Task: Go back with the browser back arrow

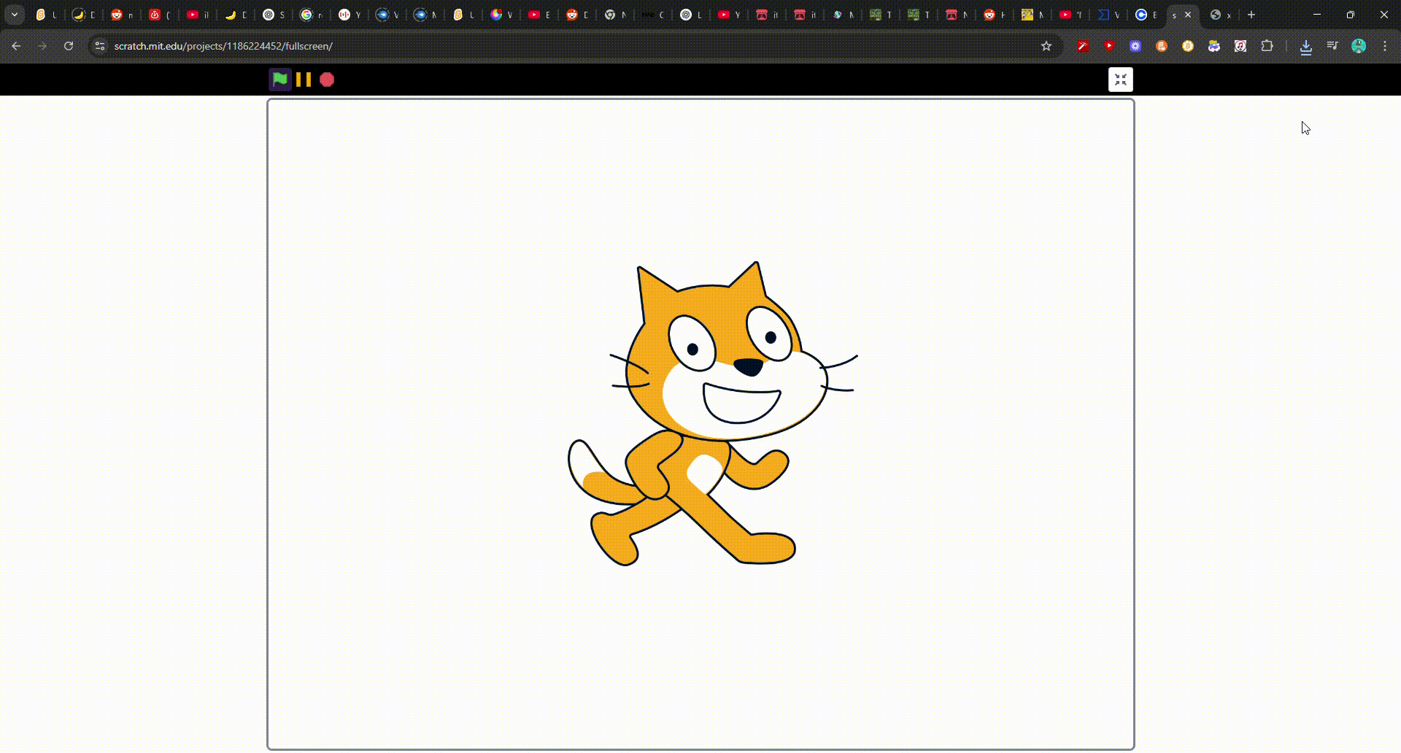Action: [16, 46]
